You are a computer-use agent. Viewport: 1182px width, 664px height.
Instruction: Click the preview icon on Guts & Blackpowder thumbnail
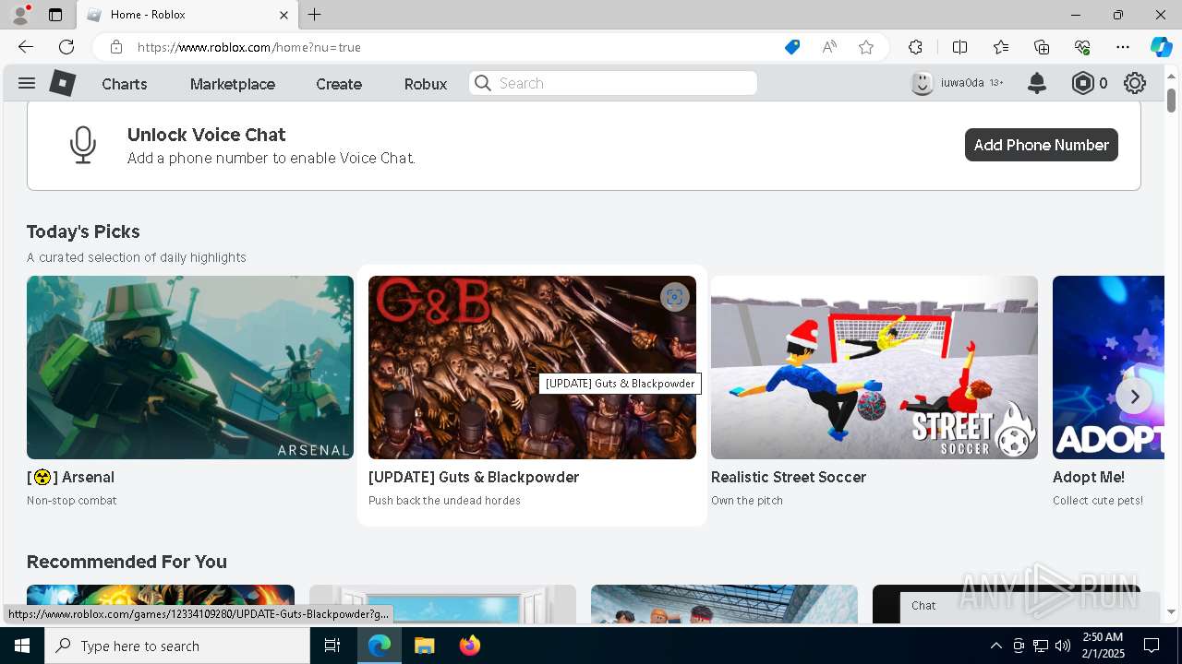[x=675, y=297]
